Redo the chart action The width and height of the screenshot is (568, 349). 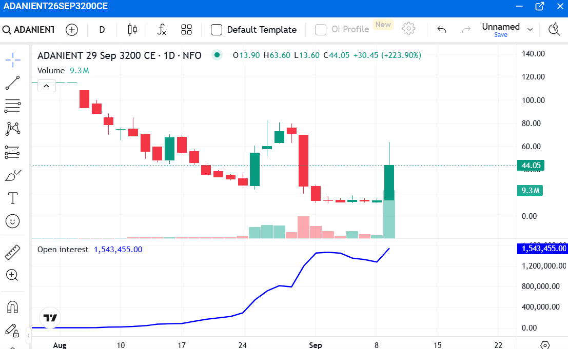coord(466,30)
